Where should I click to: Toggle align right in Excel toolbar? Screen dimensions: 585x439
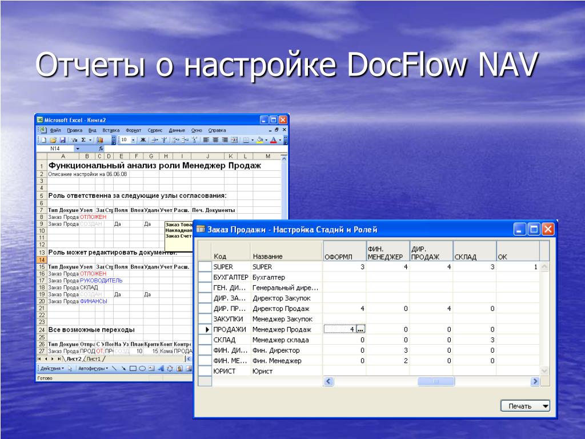pyautogui.click(x=225, y=140)
